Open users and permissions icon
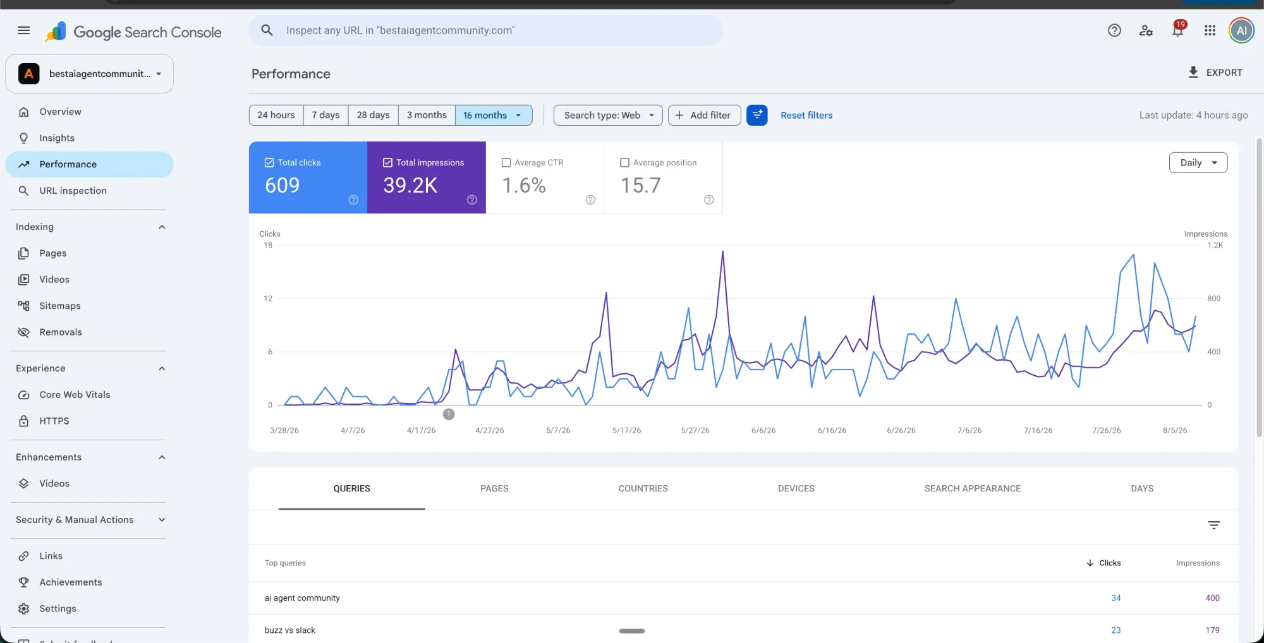 coord(1146,30)
